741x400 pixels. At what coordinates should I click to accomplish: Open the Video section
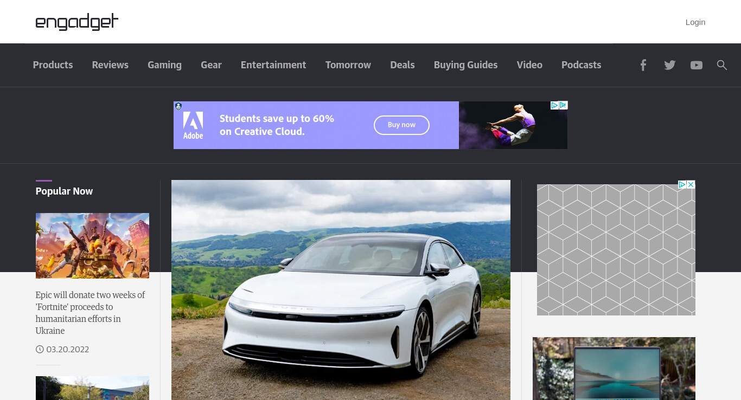529,65
